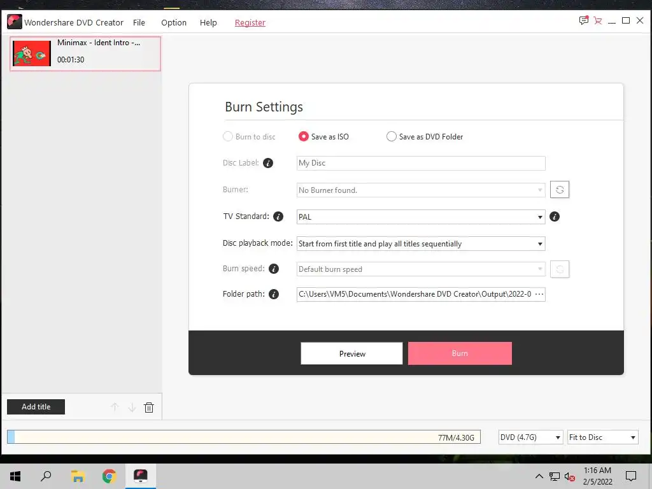This screenshot has height=489, width=652.
Task: Show the Folder path info icon
Action: coord(274,294)
